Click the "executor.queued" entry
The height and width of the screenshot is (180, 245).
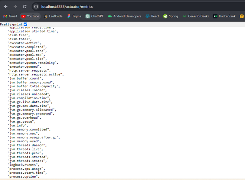point(24,67)
